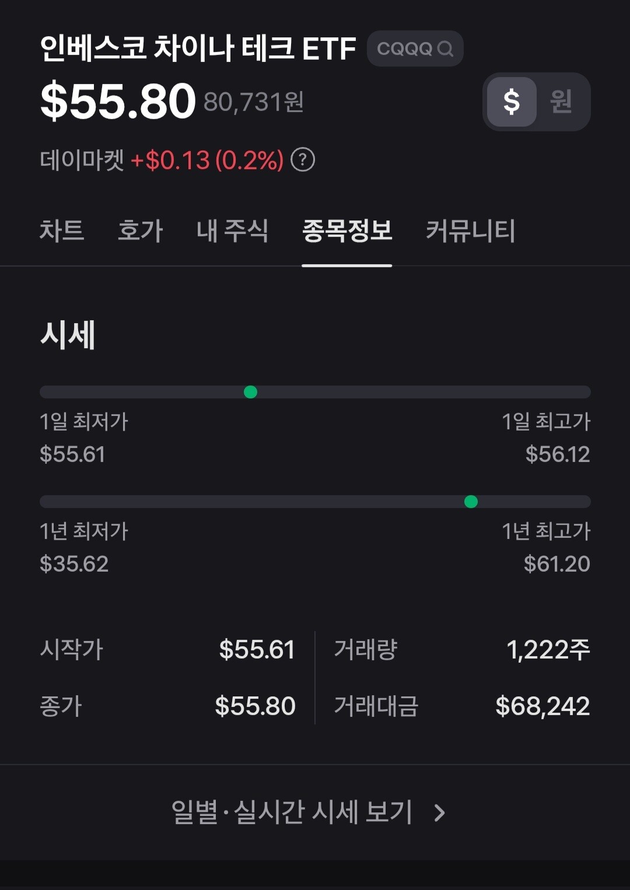Click the 인베스코 차이나 테크 ETF title
Image resolution: width=630 pixels, height=890 pixels.
coord(198,48)
